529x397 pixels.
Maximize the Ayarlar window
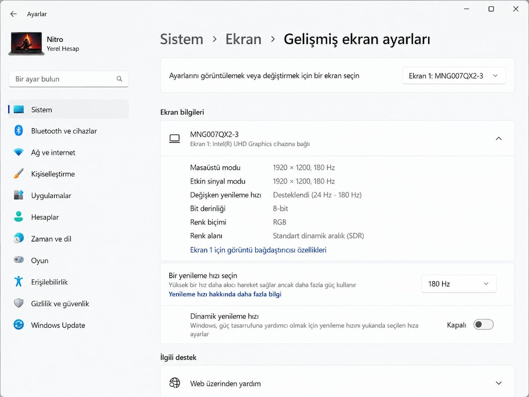click(491, 9)
